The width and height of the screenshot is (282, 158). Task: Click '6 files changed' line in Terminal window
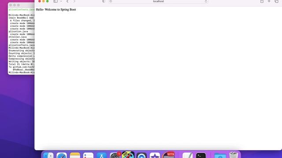(22, 21)
